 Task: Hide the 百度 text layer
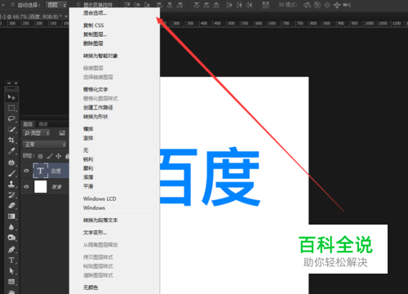(x=26, y=171)
